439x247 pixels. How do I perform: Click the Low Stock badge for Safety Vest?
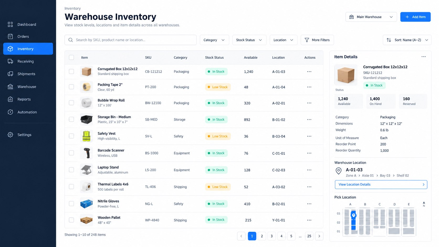[218, 136]
